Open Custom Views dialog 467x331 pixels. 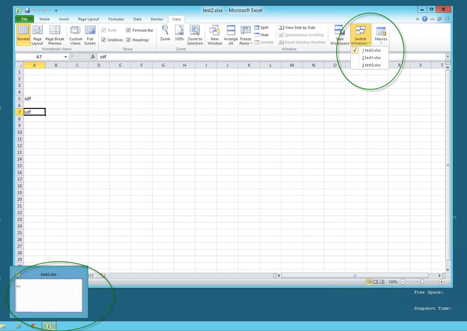point(75,35)
